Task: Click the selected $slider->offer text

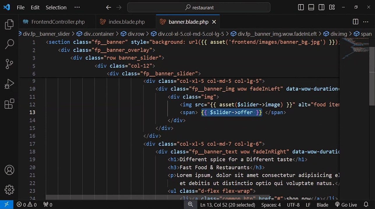Action: 232,112
